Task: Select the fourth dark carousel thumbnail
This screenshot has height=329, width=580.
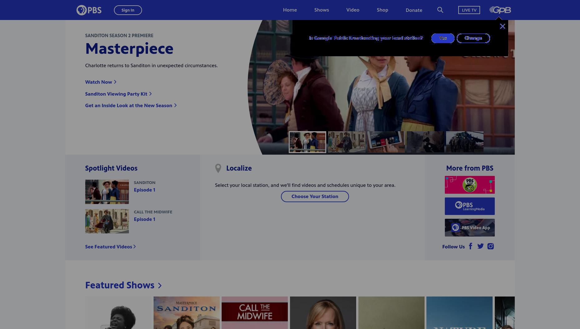Action: [x=425, y=142]
